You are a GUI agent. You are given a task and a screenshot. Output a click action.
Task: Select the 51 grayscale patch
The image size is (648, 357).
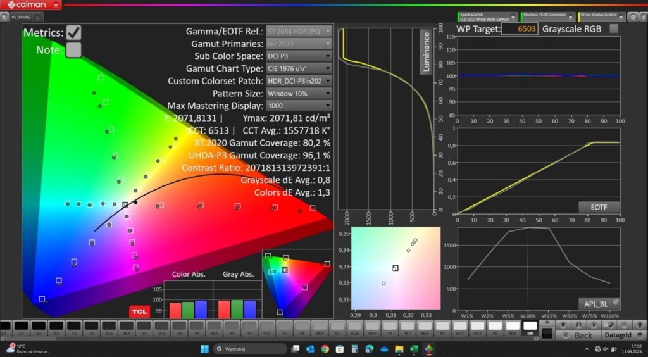(x=284, y=328)
